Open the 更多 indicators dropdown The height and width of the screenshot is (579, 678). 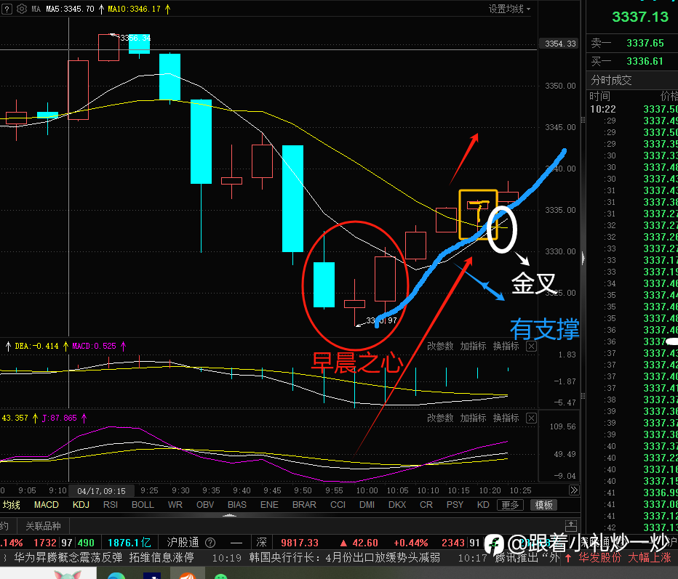(510, 505)
